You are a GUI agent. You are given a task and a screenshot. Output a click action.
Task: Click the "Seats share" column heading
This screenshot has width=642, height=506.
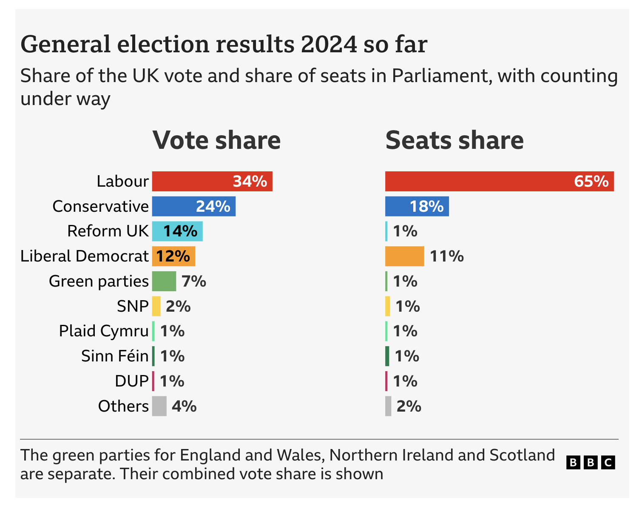454,140
